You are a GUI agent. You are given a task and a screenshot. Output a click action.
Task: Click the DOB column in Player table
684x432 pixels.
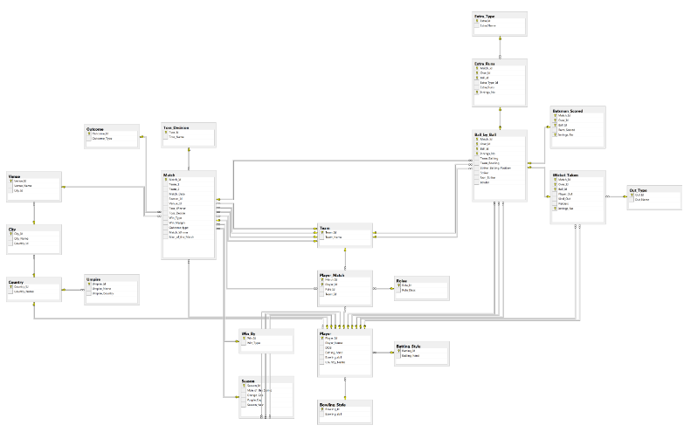tap(345, 348)
